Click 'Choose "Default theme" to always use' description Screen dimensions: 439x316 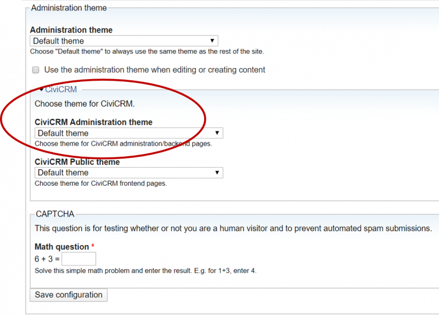[x=147, y=52]
